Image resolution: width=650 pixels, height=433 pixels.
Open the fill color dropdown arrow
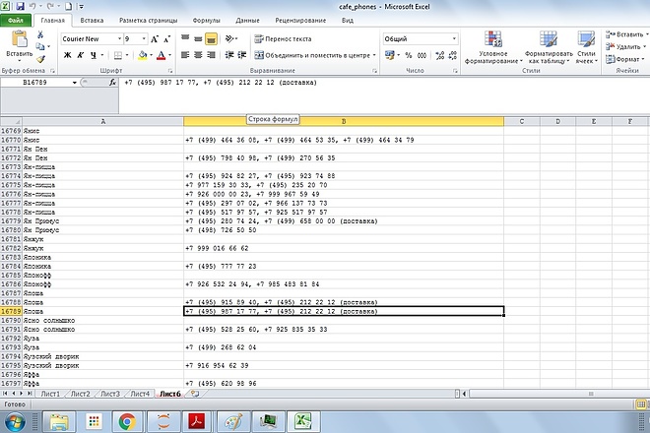coord(151,55)
